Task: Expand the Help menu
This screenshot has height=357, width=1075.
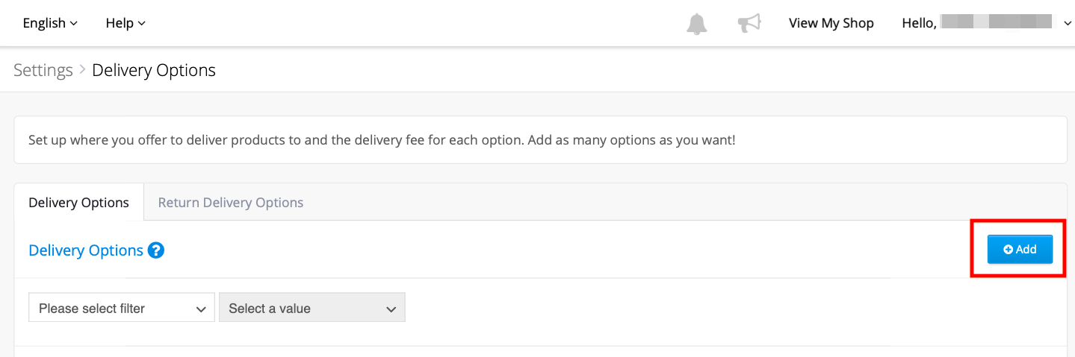Action: click(x=126, y=23)
